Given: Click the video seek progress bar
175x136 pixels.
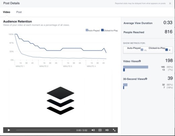Looking at the screenshot, I should click(43, 130).
